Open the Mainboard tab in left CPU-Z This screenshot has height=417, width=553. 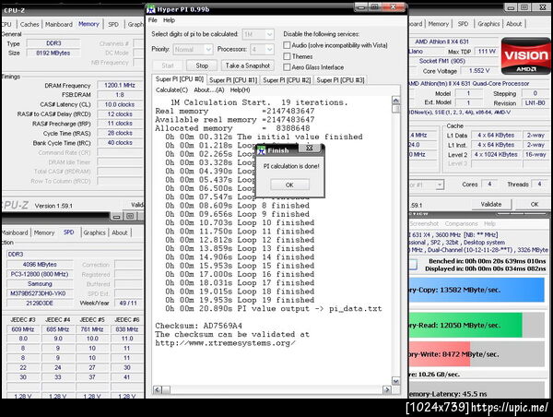pos(59,24)
